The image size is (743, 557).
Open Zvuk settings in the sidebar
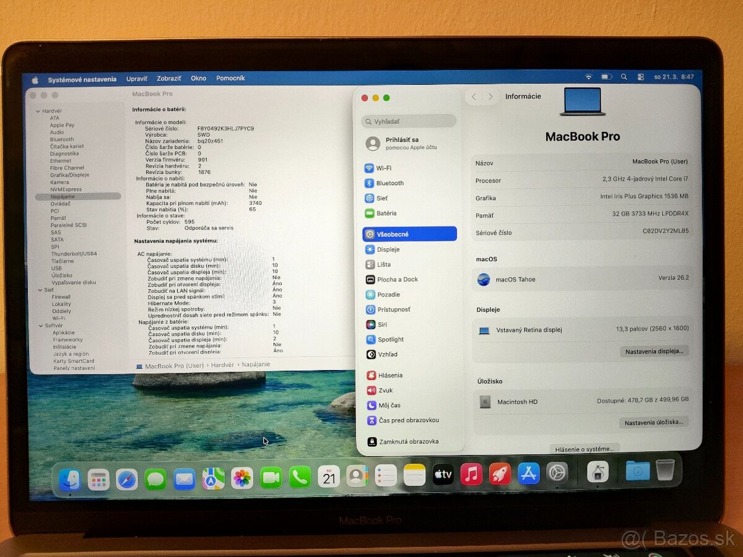tap(384, 390)
